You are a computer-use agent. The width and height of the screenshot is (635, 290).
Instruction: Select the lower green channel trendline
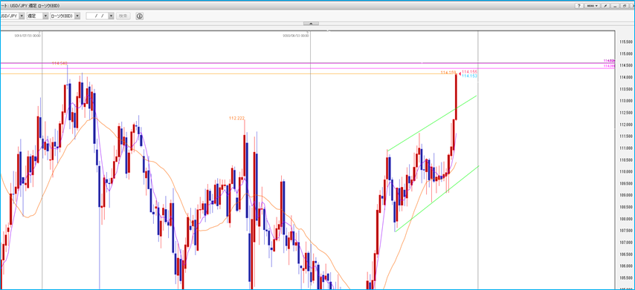tap(437, 198)
